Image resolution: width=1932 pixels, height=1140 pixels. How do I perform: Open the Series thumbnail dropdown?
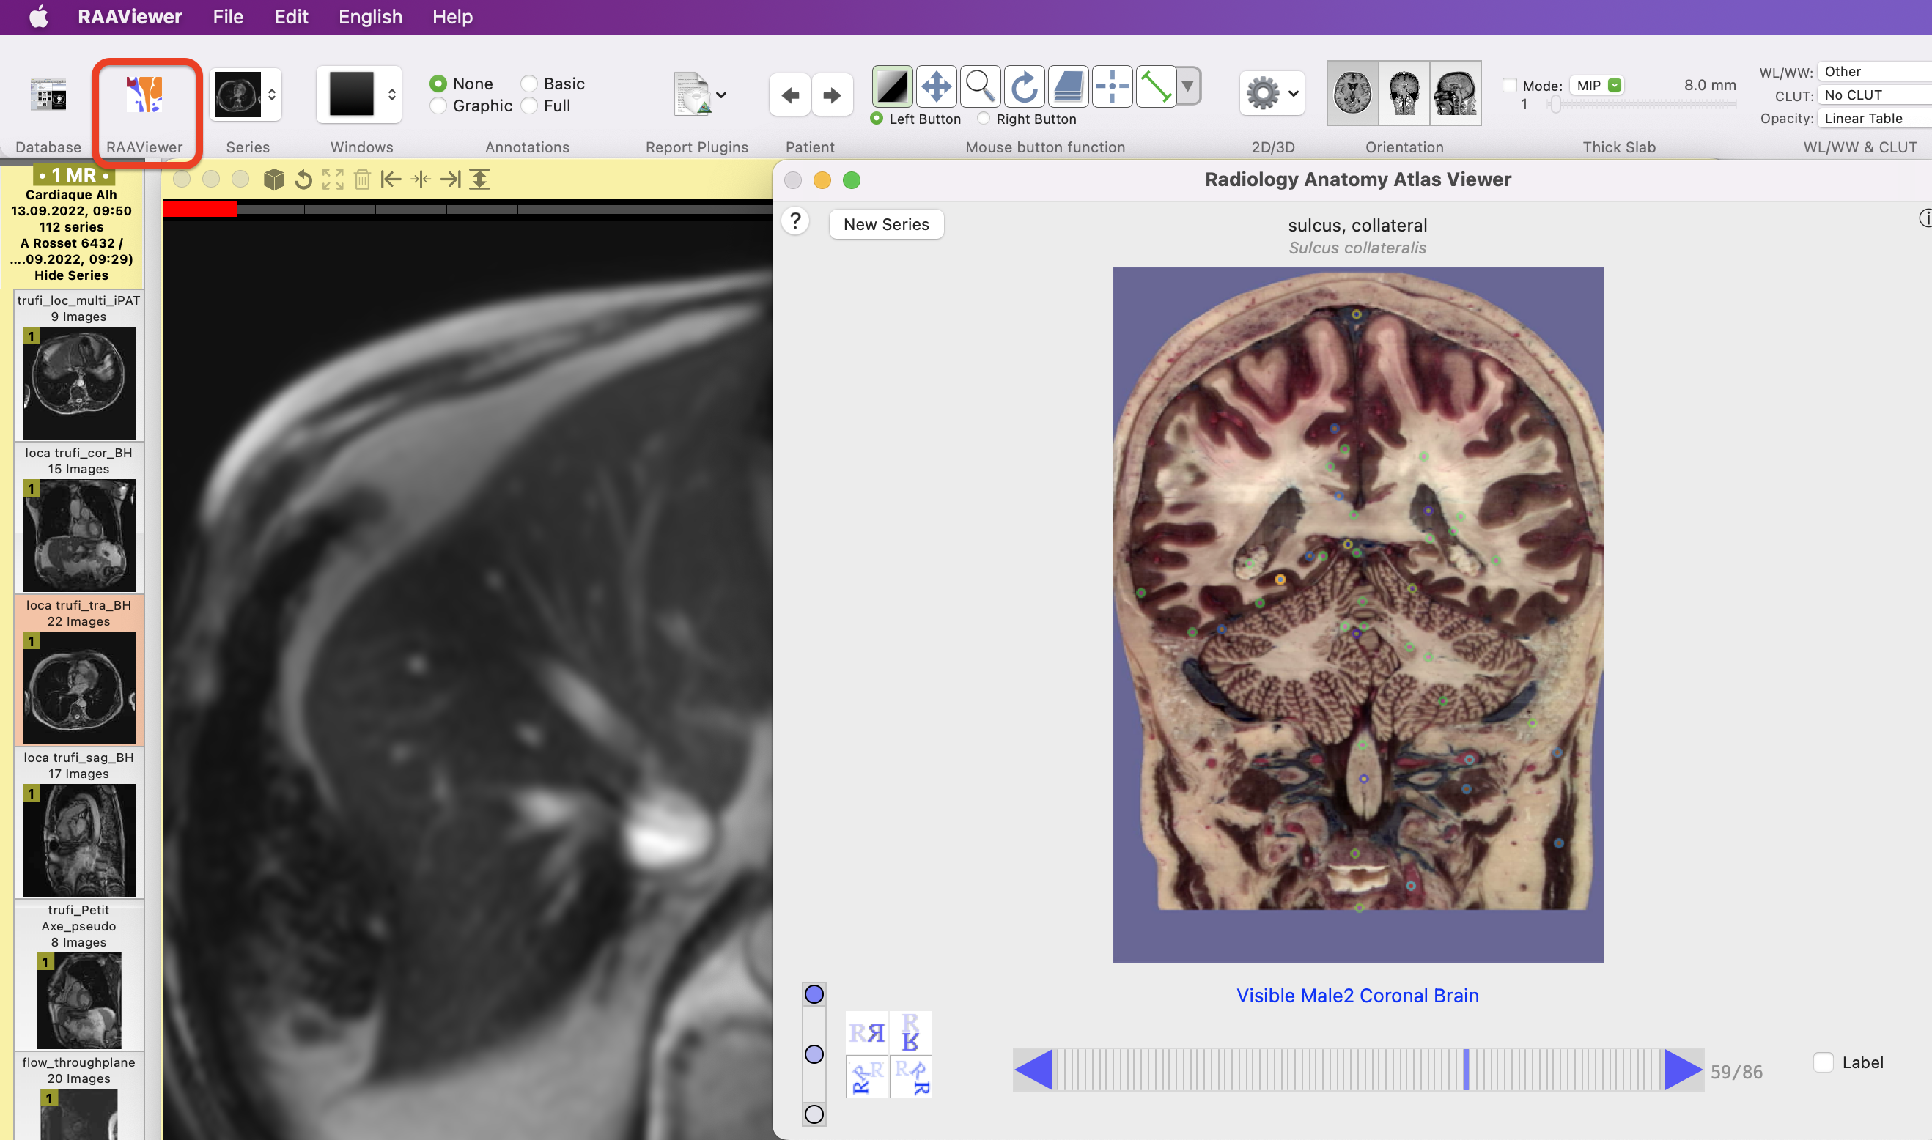coord(246,95)
